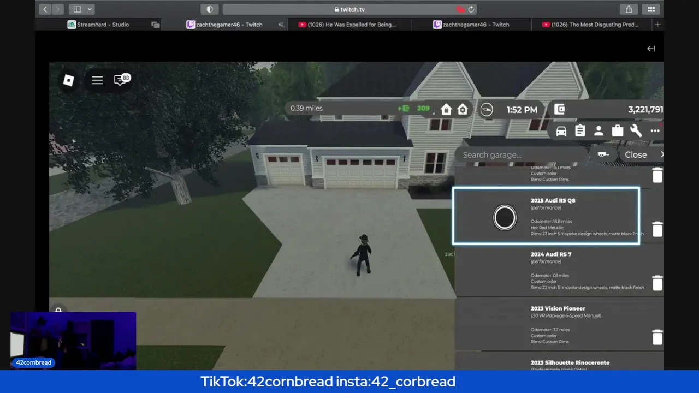
Task: Click the 42cornbread name label
Action: coord(34,362)
